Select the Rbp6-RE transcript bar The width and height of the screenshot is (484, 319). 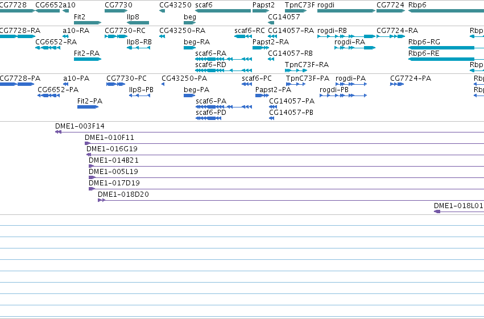click(x=446, y=59)
